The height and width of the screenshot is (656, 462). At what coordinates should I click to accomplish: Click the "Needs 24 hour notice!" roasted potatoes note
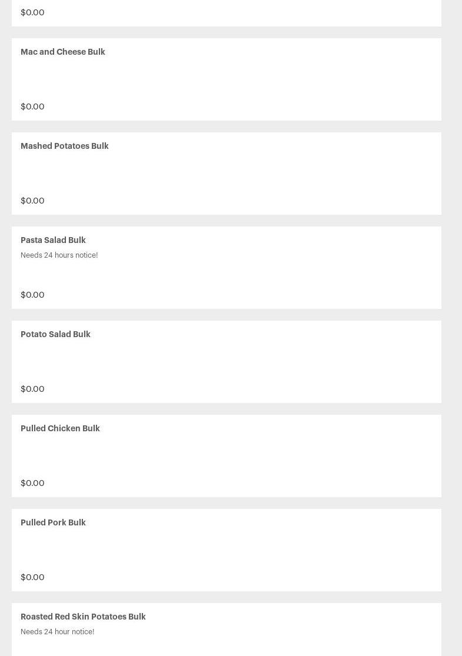coord(57,632)
